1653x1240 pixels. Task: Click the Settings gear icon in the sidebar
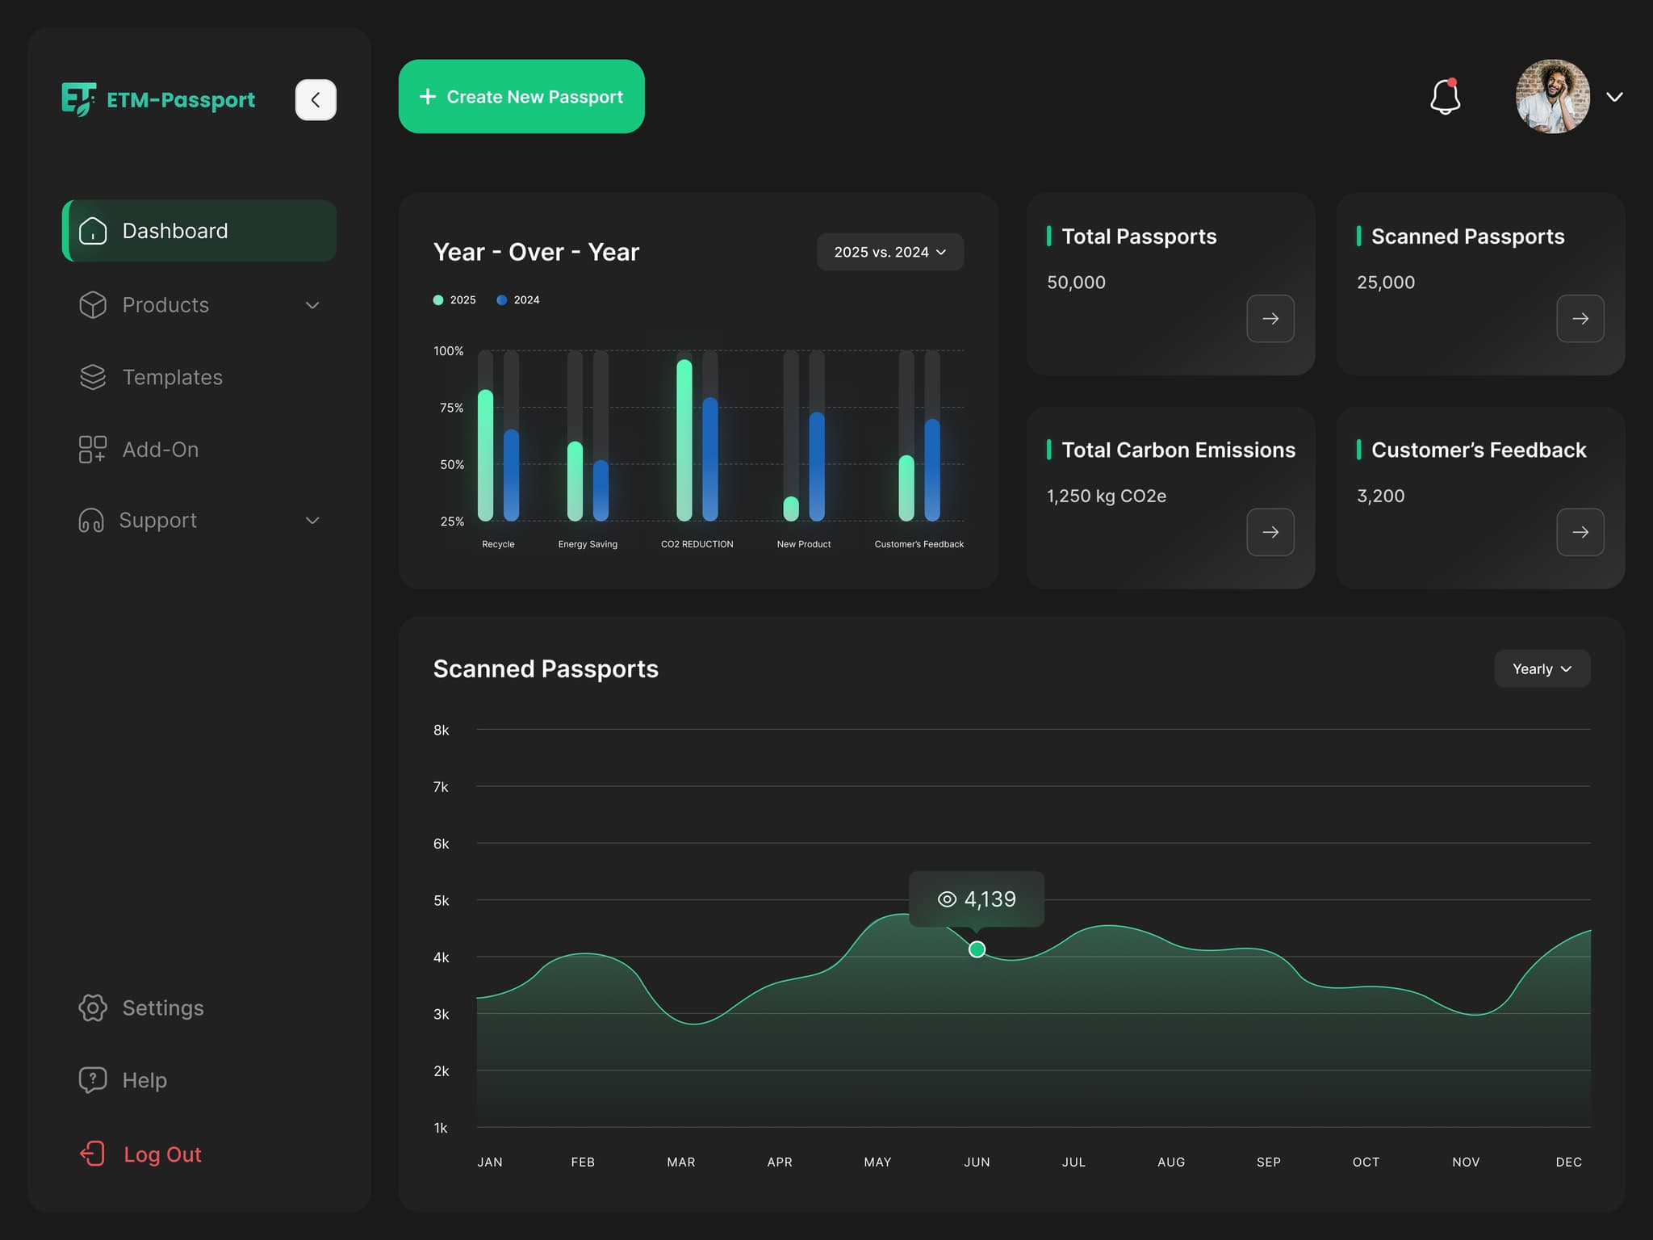click(93, 1007)
